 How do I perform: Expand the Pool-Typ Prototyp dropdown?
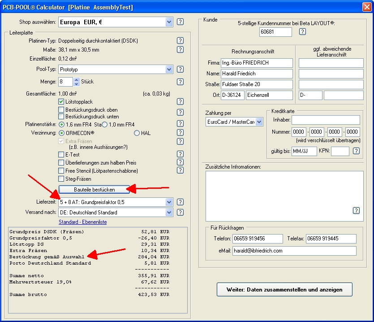coord(169,70)
